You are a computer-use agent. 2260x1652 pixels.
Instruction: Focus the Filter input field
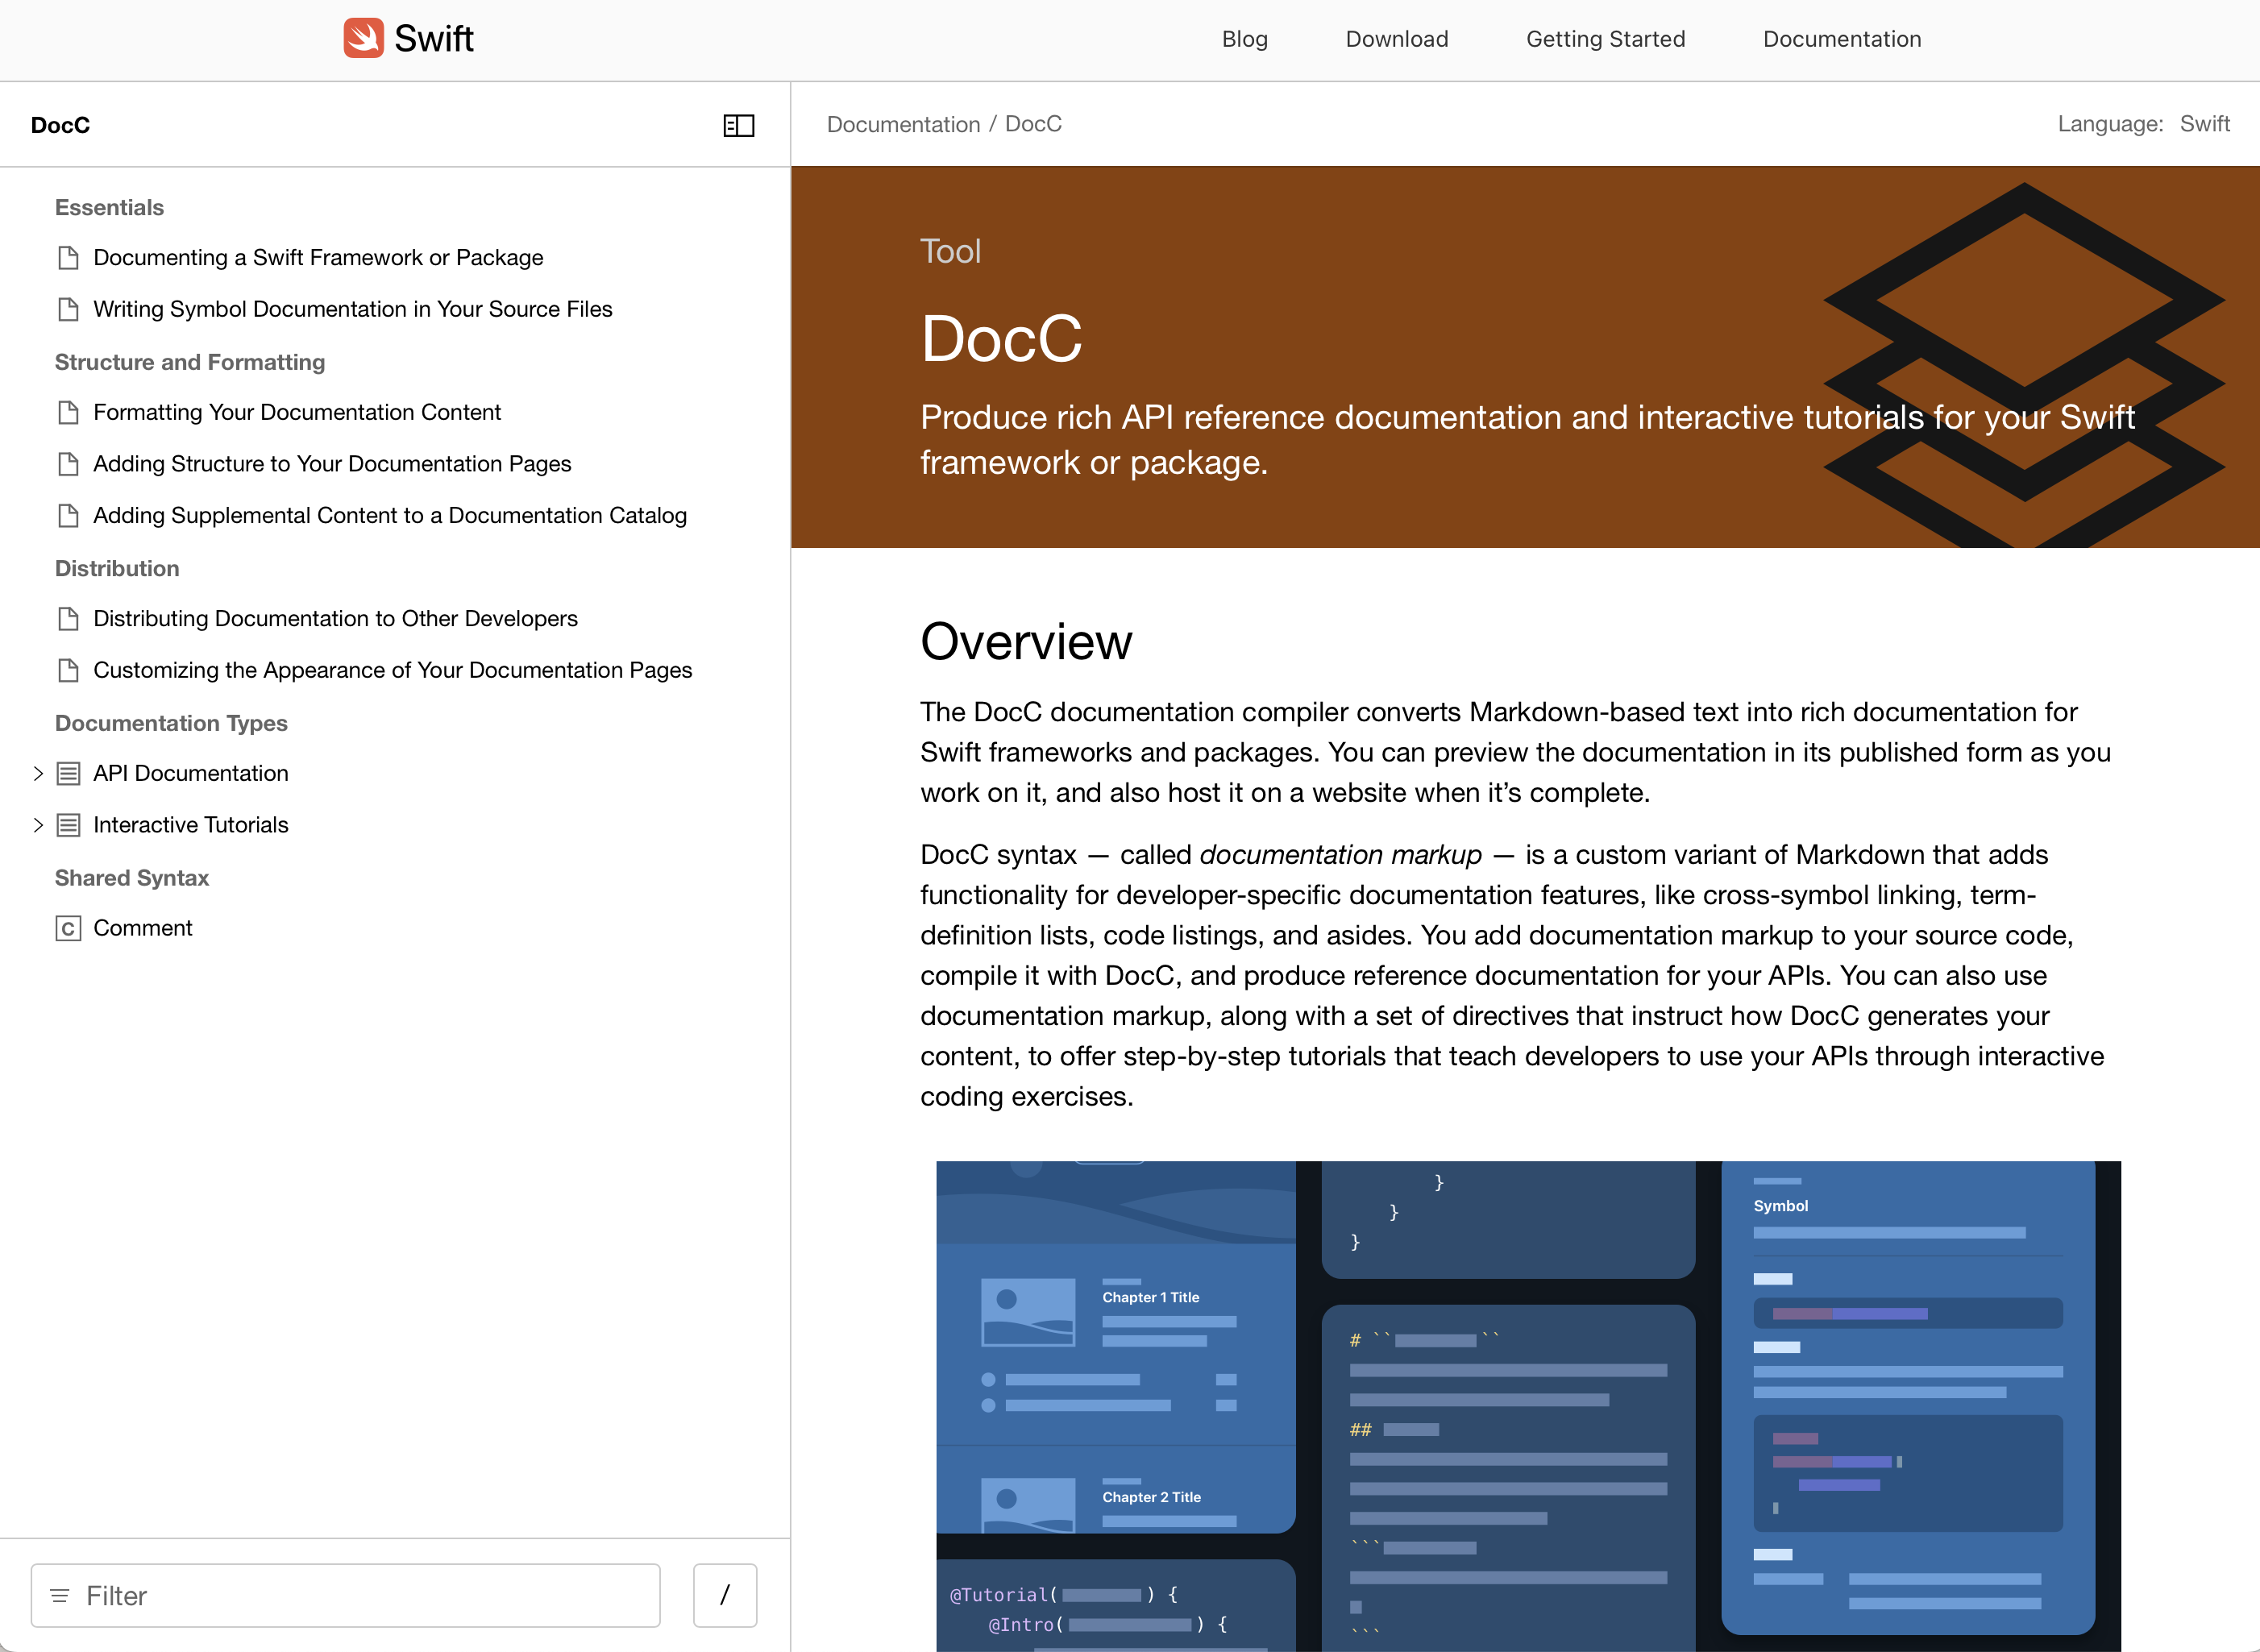click(345, 1595)
